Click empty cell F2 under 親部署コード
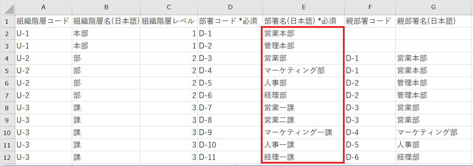Viewport: 473px width, 166px height. pos(369,34)
